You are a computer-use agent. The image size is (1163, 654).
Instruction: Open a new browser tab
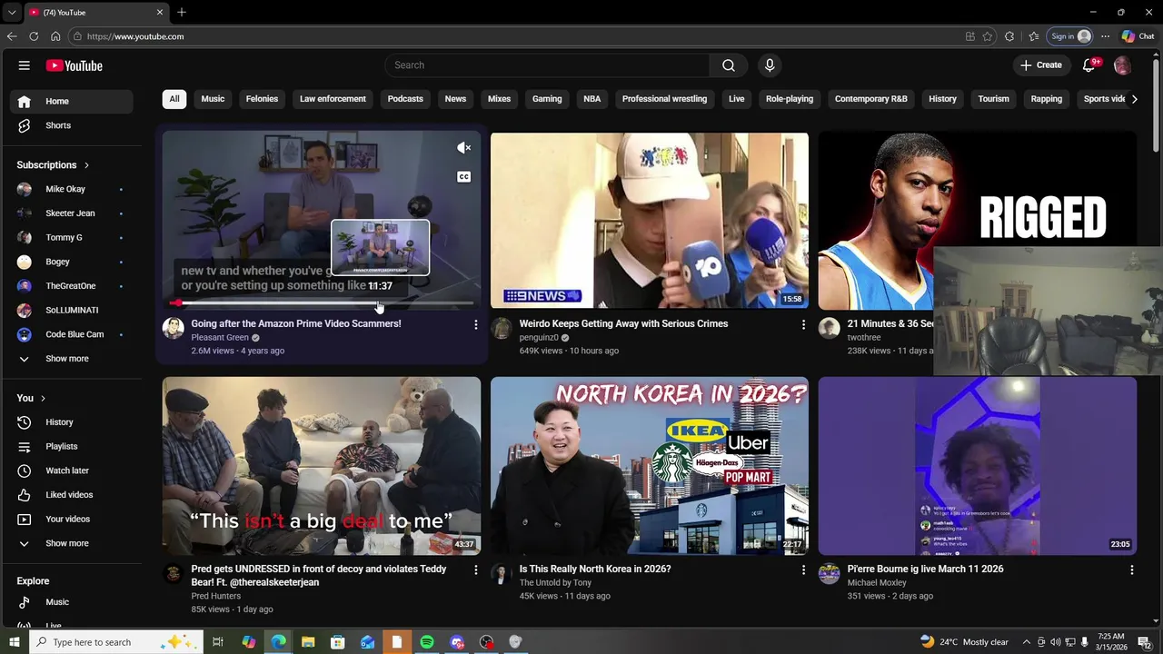tap(182, 13)
